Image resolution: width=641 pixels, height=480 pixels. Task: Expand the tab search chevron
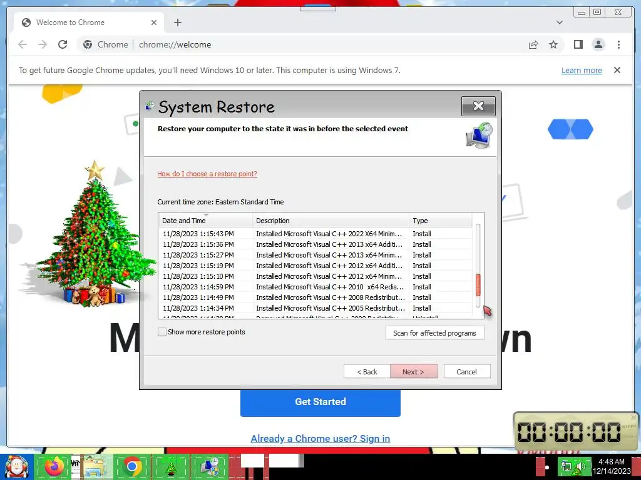560,22
